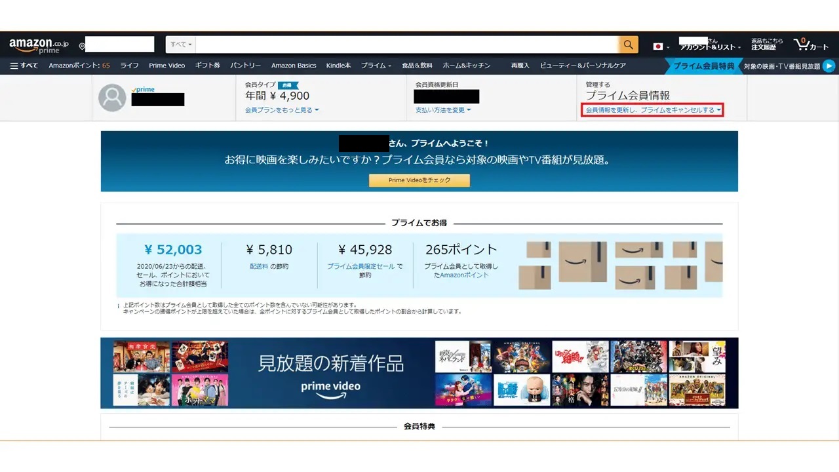
Task: Open the search category すべて dropdown
Action: point(180,44)
